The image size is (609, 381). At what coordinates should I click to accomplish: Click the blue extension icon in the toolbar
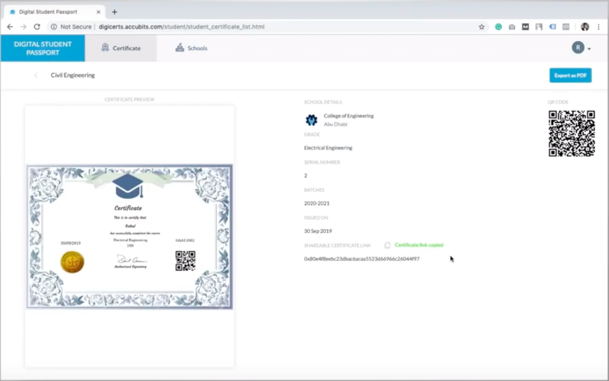tap(552, 26)
